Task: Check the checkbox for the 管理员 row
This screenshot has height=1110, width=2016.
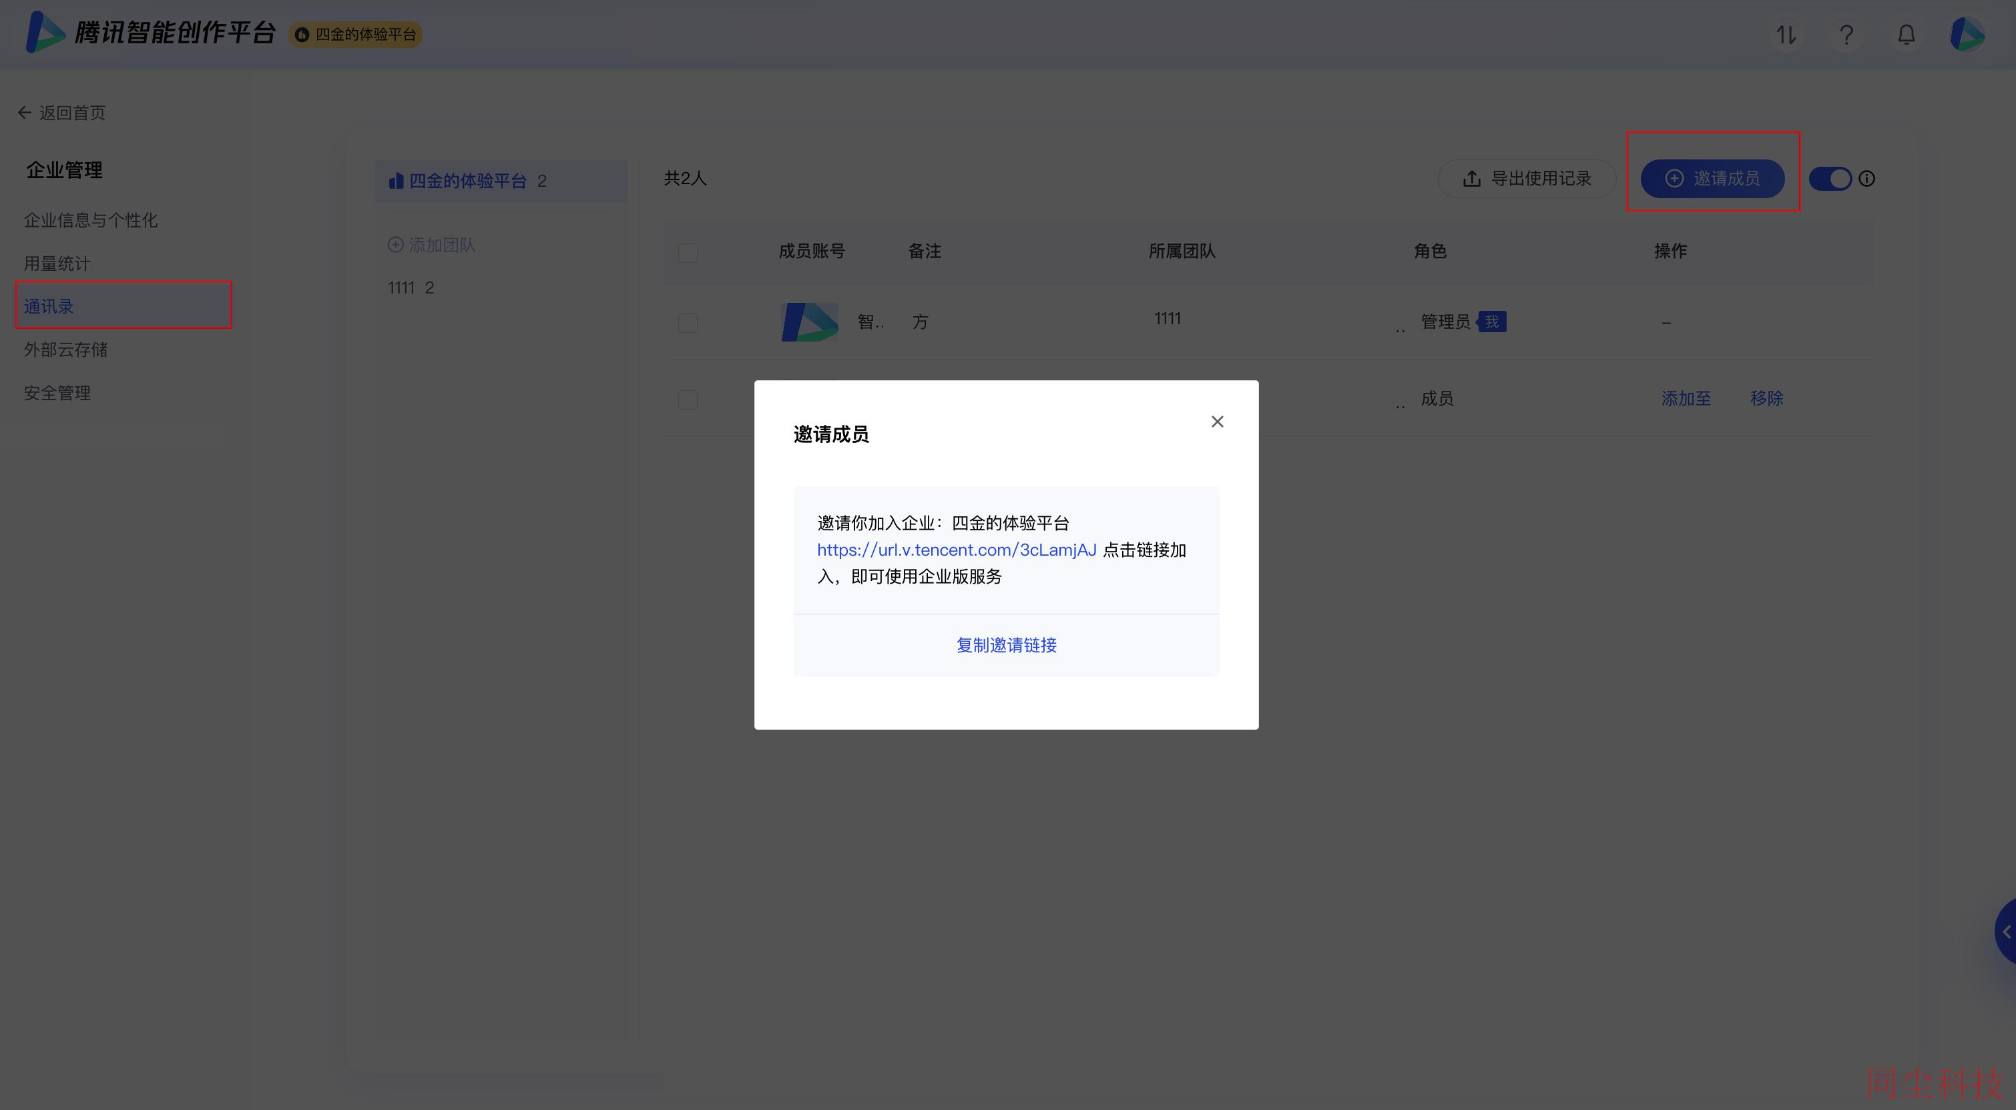Action: pyautogui.click(x=687, y=323)
